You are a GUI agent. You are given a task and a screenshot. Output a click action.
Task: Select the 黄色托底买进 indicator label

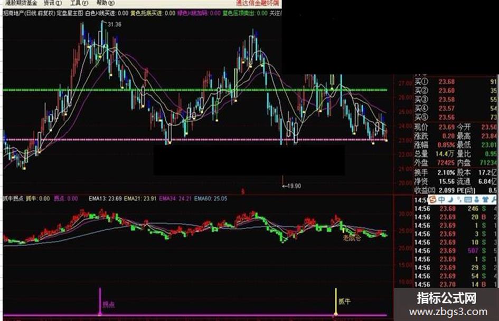[153, 13]
